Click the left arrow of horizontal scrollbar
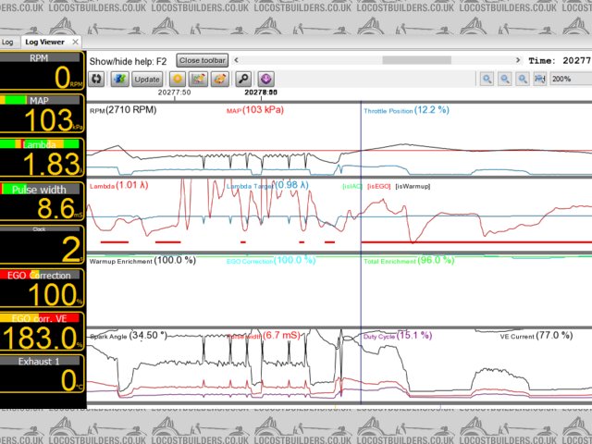The width and height of the screenshot is (592, 444). pyautogui.click(x=235, y=60)
